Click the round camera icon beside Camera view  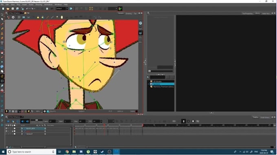click(141, 23)
